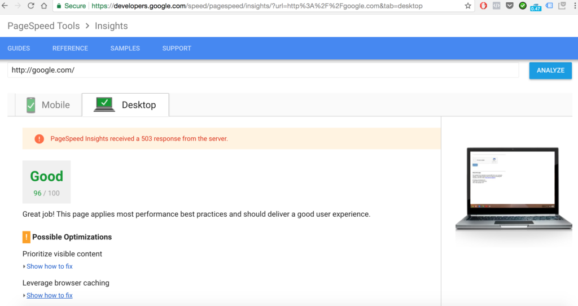Open Chrome three-dot menu
The height and width of the screenshot is (306, 578).
[574, 6]
